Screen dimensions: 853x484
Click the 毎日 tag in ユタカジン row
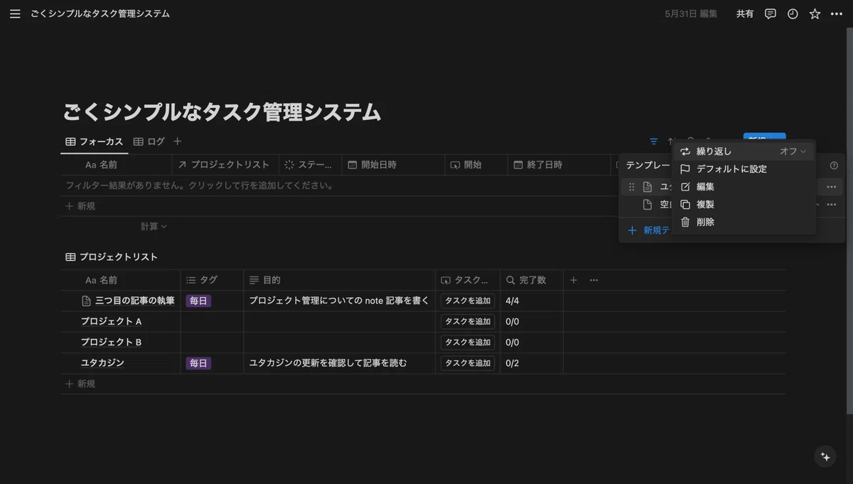[198, 363]
